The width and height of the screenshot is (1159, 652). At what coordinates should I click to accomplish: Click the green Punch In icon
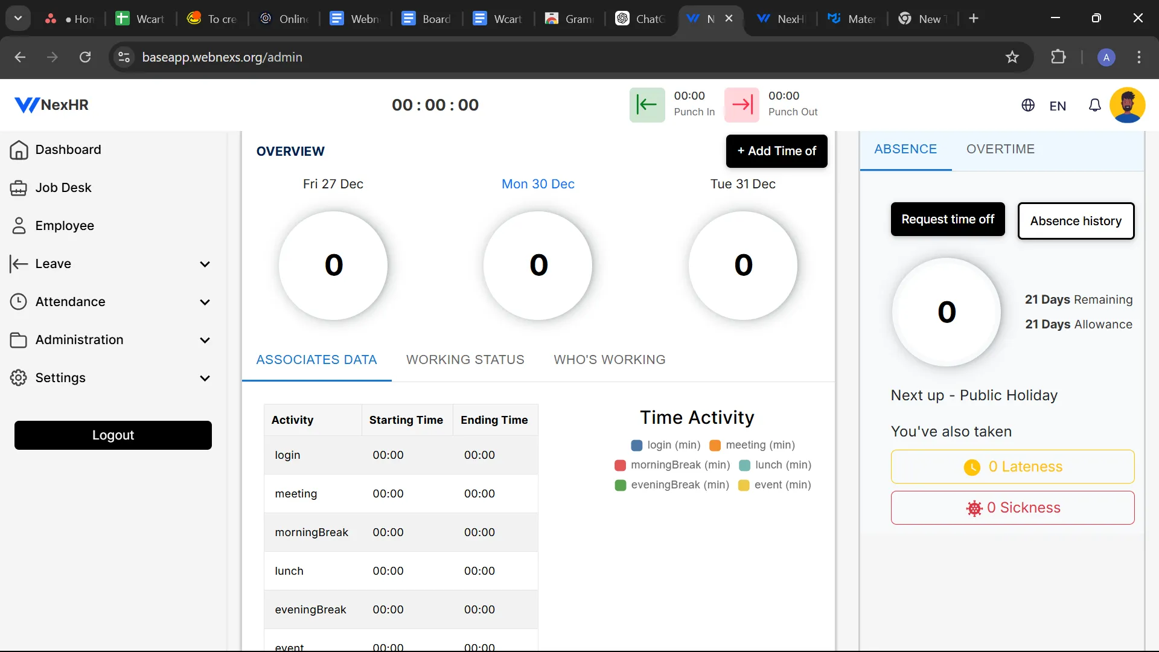[x=647, y=105]
